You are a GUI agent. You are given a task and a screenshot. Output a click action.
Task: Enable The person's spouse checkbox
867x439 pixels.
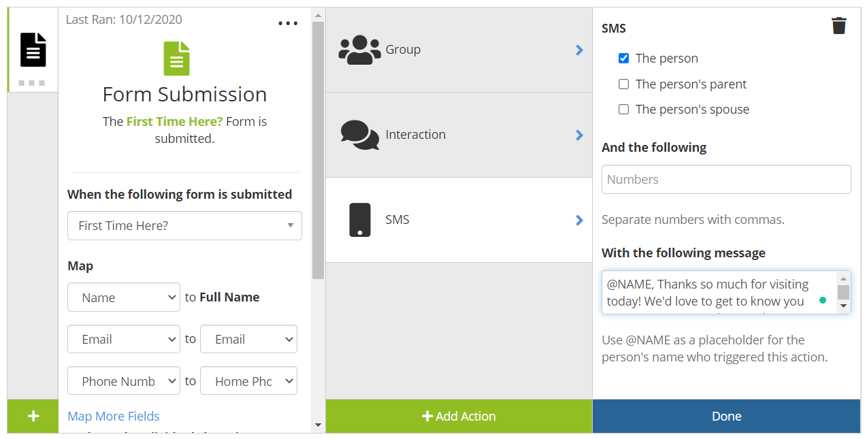(x=623, y=110)
